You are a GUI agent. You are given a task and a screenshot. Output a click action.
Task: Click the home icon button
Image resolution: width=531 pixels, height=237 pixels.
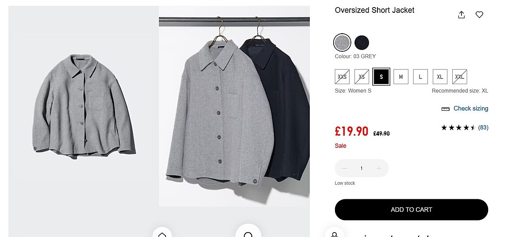point(162,233)
